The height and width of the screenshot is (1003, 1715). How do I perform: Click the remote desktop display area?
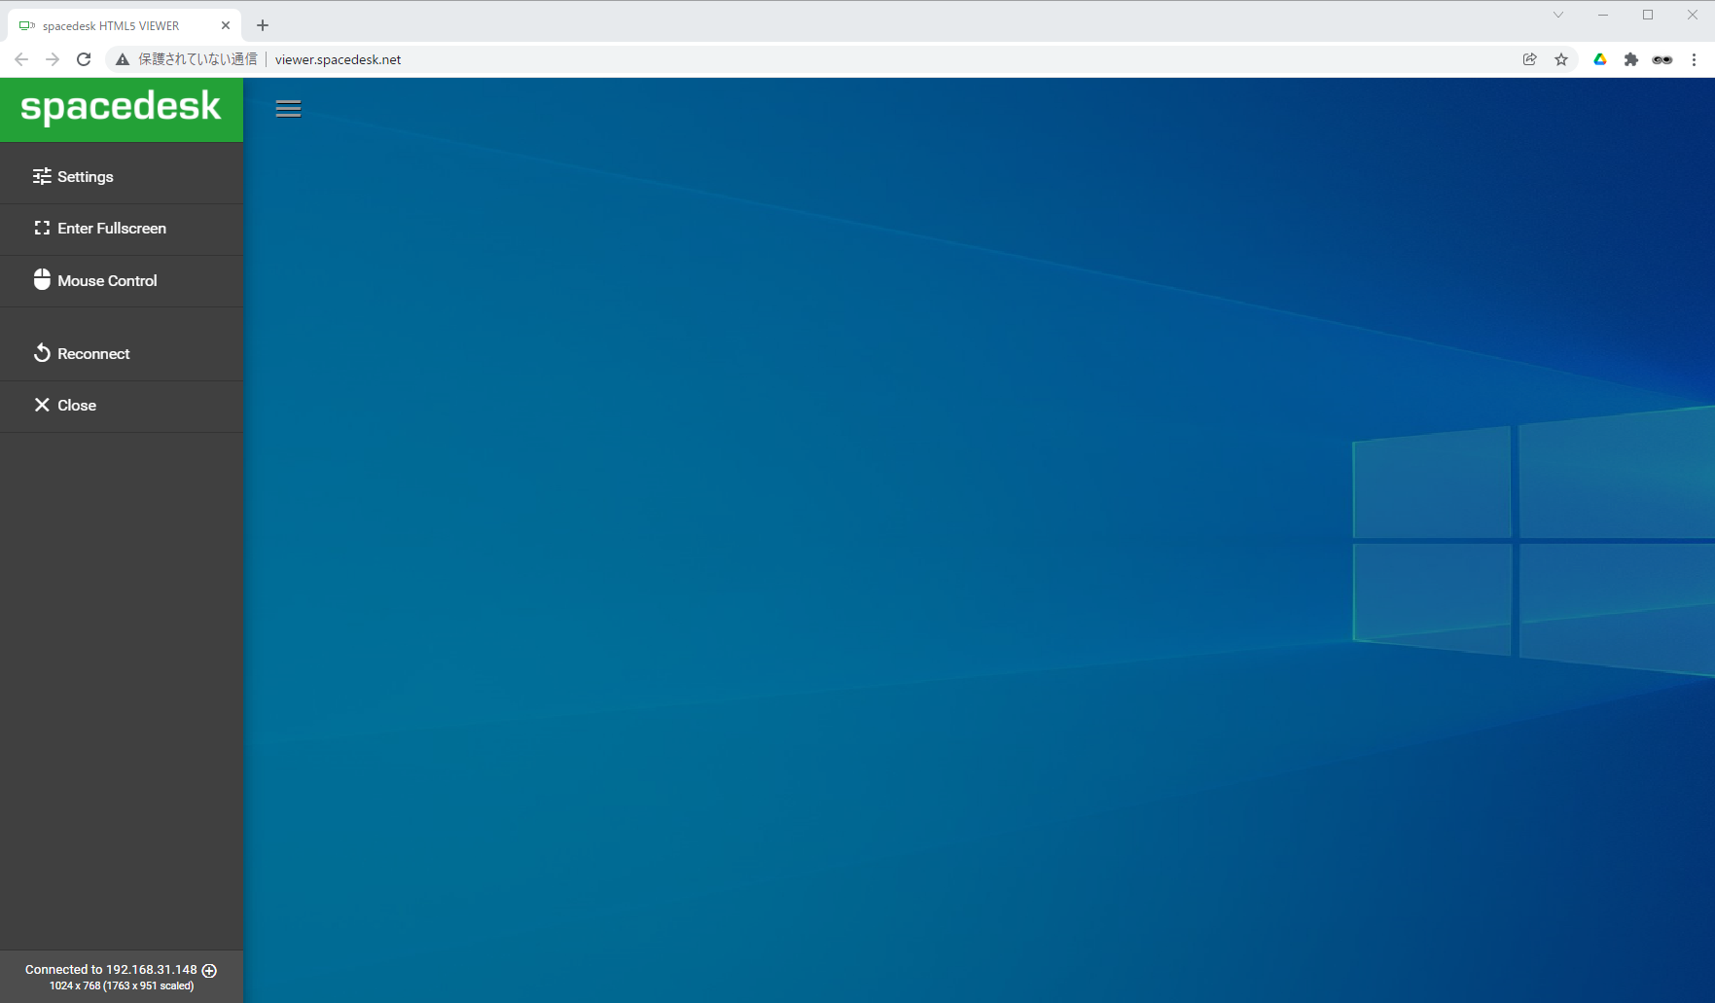coord(979,540)
